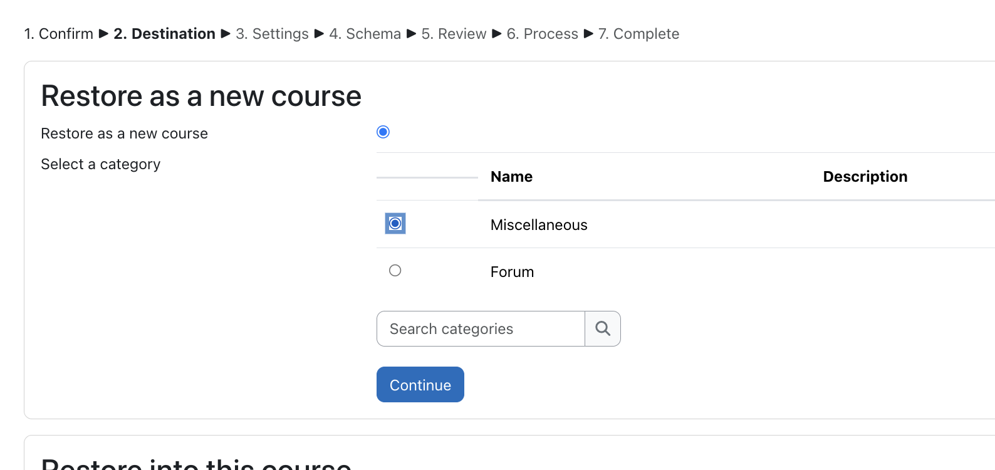
Task: Click the 7. Complete step
Action: (x=638, y=34)
